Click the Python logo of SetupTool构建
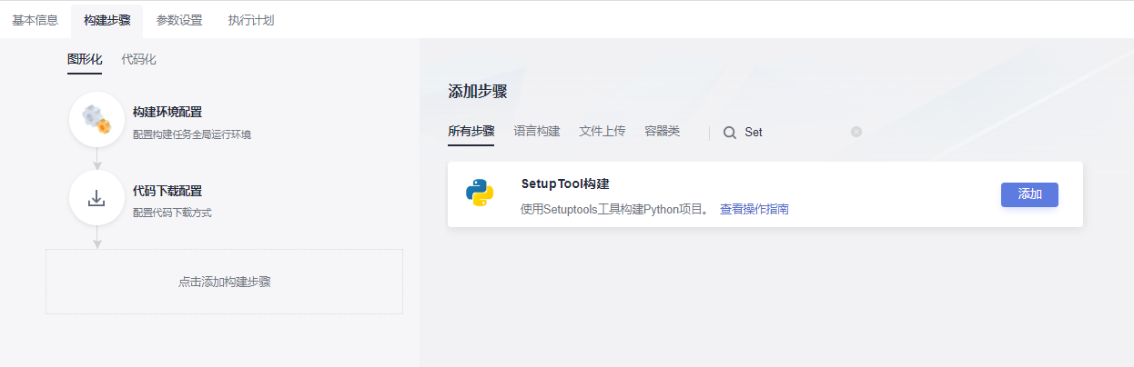This screenshot has height=367, width=1134. 480,193
